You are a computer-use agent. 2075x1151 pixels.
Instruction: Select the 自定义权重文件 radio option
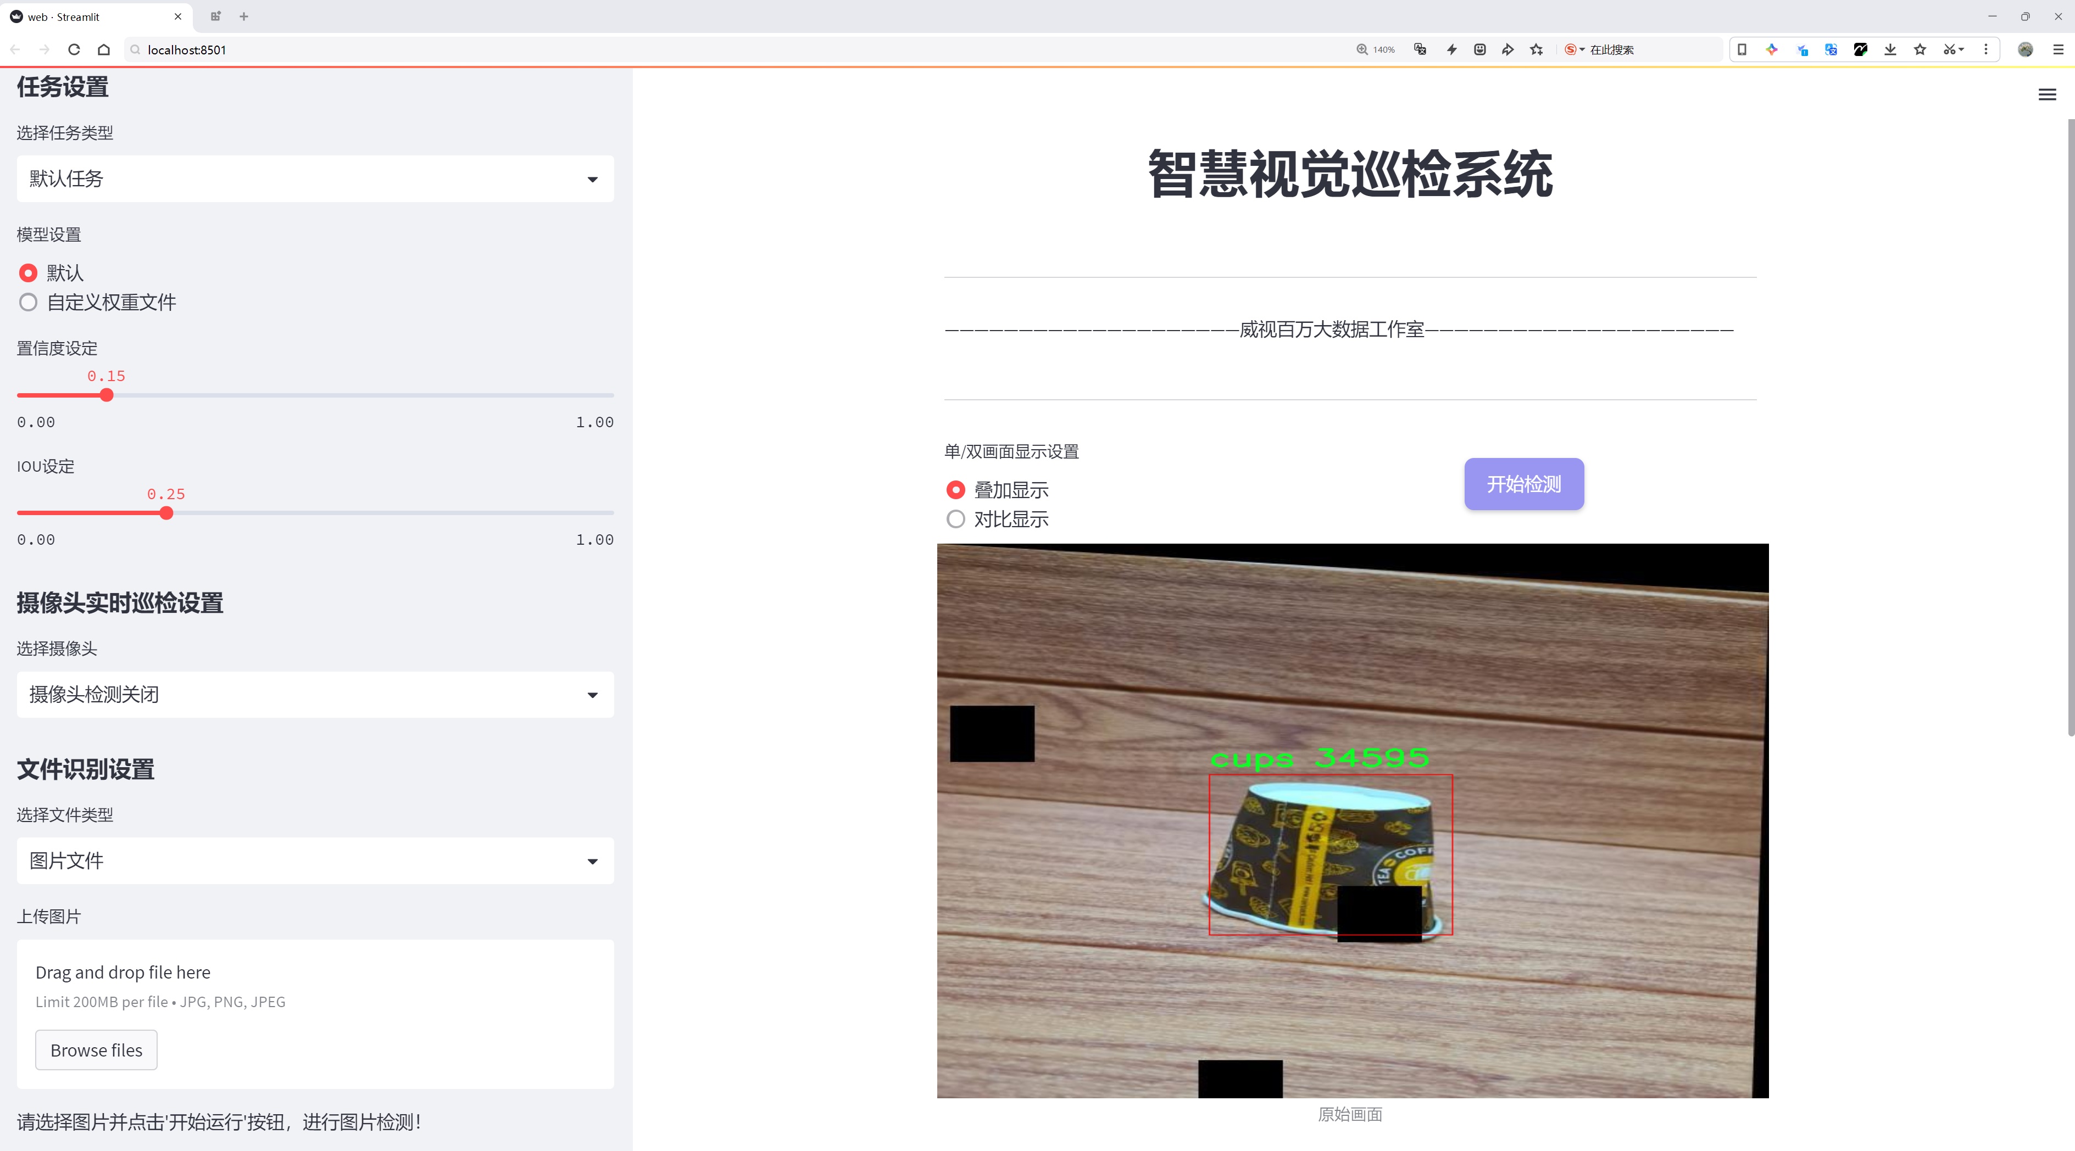coord(28,303)
